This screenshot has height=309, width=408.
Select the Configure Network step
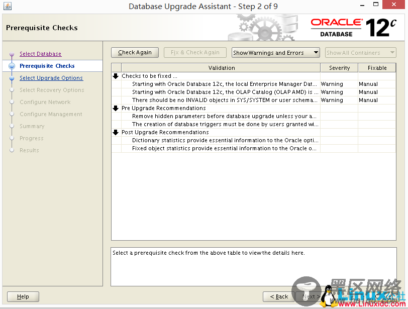coord(45,102)
